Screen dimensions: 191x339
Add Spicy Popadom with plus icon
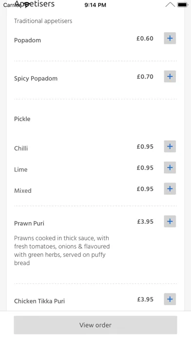pyautogui.click(x=170, y=76)
